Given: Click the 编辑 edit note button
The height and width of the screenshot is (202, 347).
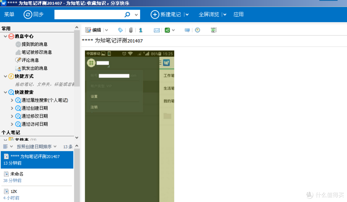Looking at the screenshot, I should coord(93,30).
